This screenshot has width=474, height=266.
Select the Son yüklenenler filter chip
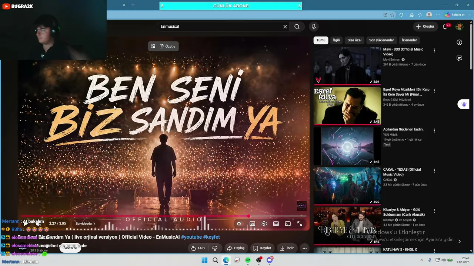point(381,40)
